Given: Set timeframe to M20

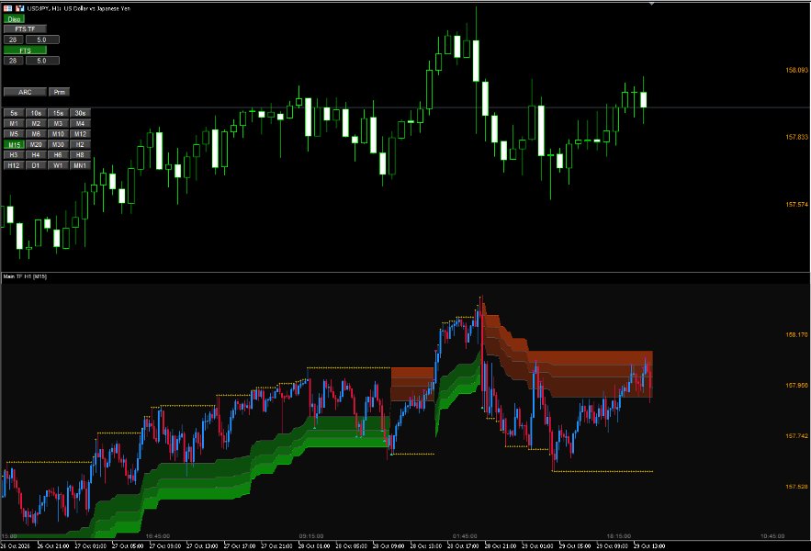Looking at the screenshot, I should (x=36, y=145).
